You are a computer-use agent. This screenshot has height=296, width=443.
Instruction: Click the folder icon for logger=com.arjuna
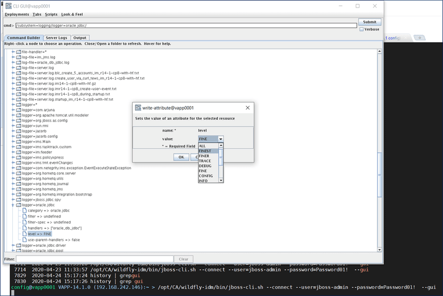19,110
